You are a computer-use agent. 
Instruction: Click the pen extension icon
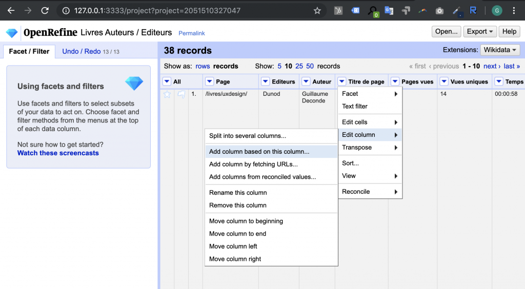(x=457, y=11)
